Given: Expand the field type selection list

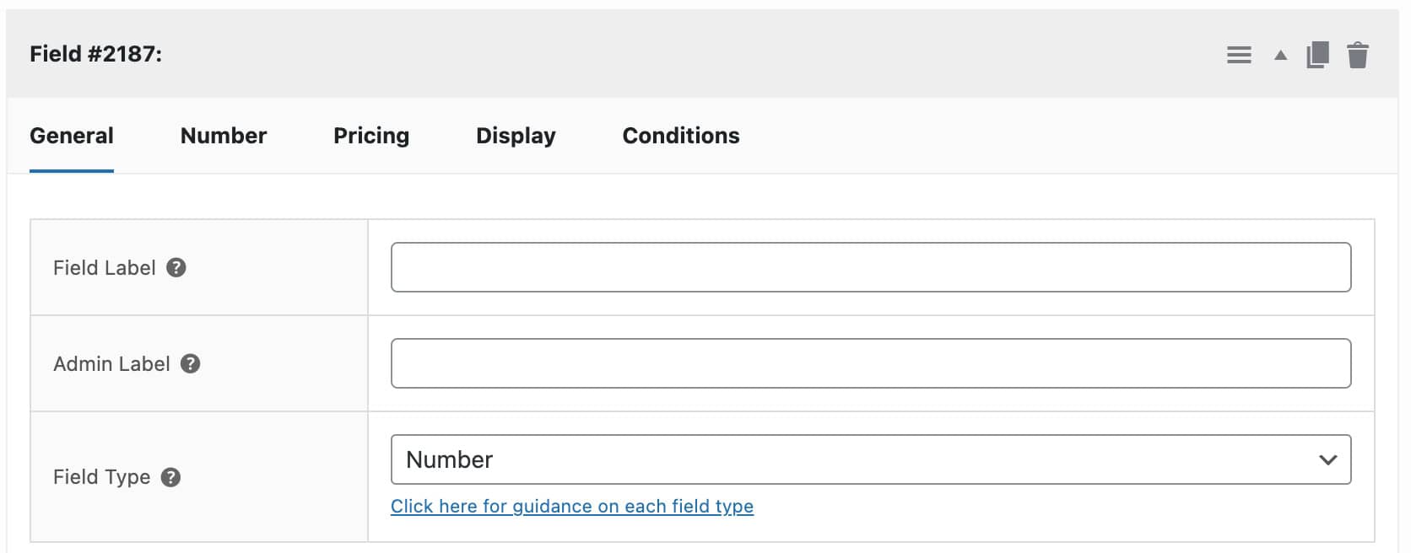Looking at the screenshot, I should pyautogui.click(x=869, y=459).
